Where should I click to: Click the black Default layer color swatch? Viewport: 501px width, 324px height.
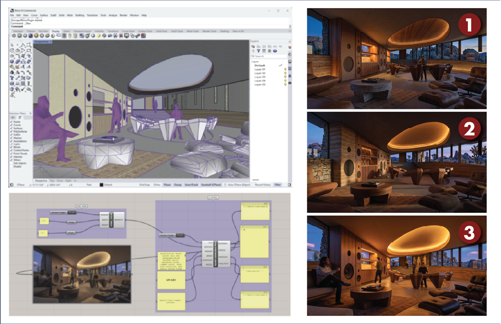[x=101, y=185]
